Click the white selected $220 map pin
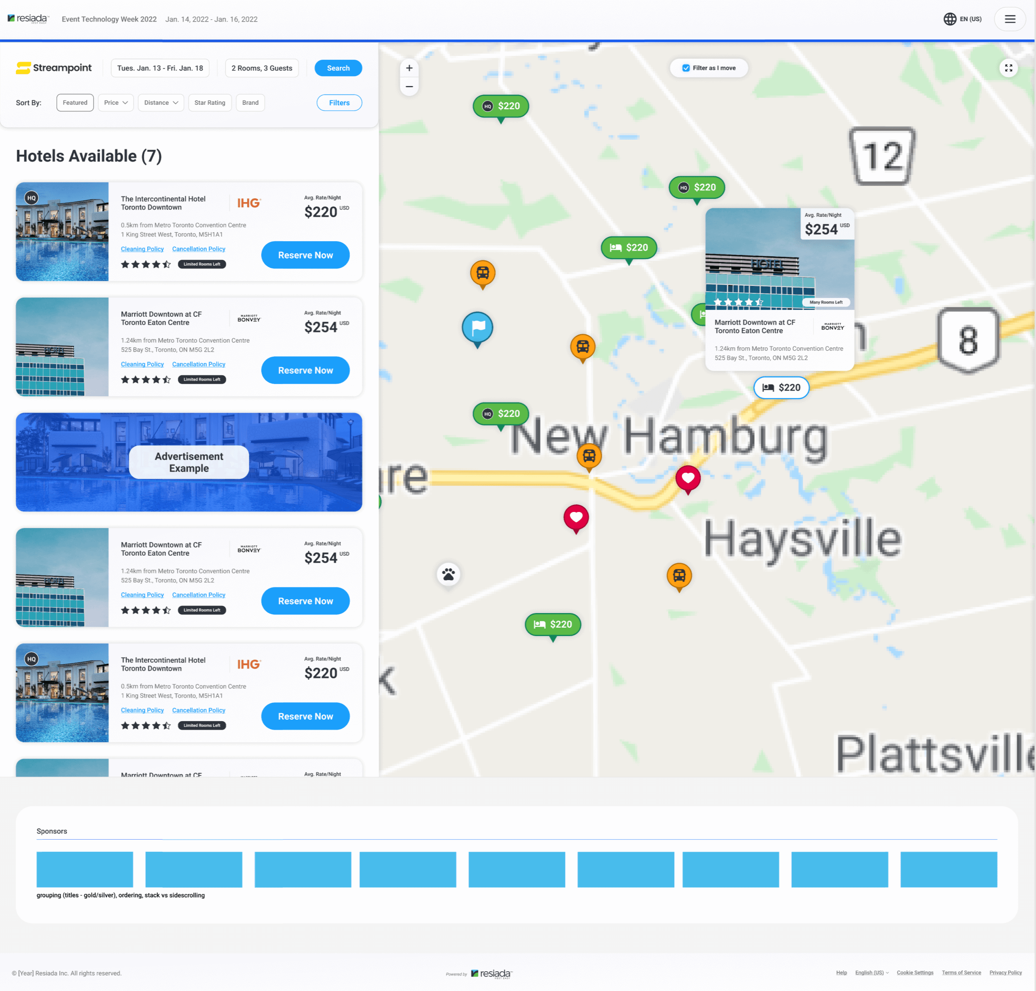The image size is (1036, 991). 781,388
